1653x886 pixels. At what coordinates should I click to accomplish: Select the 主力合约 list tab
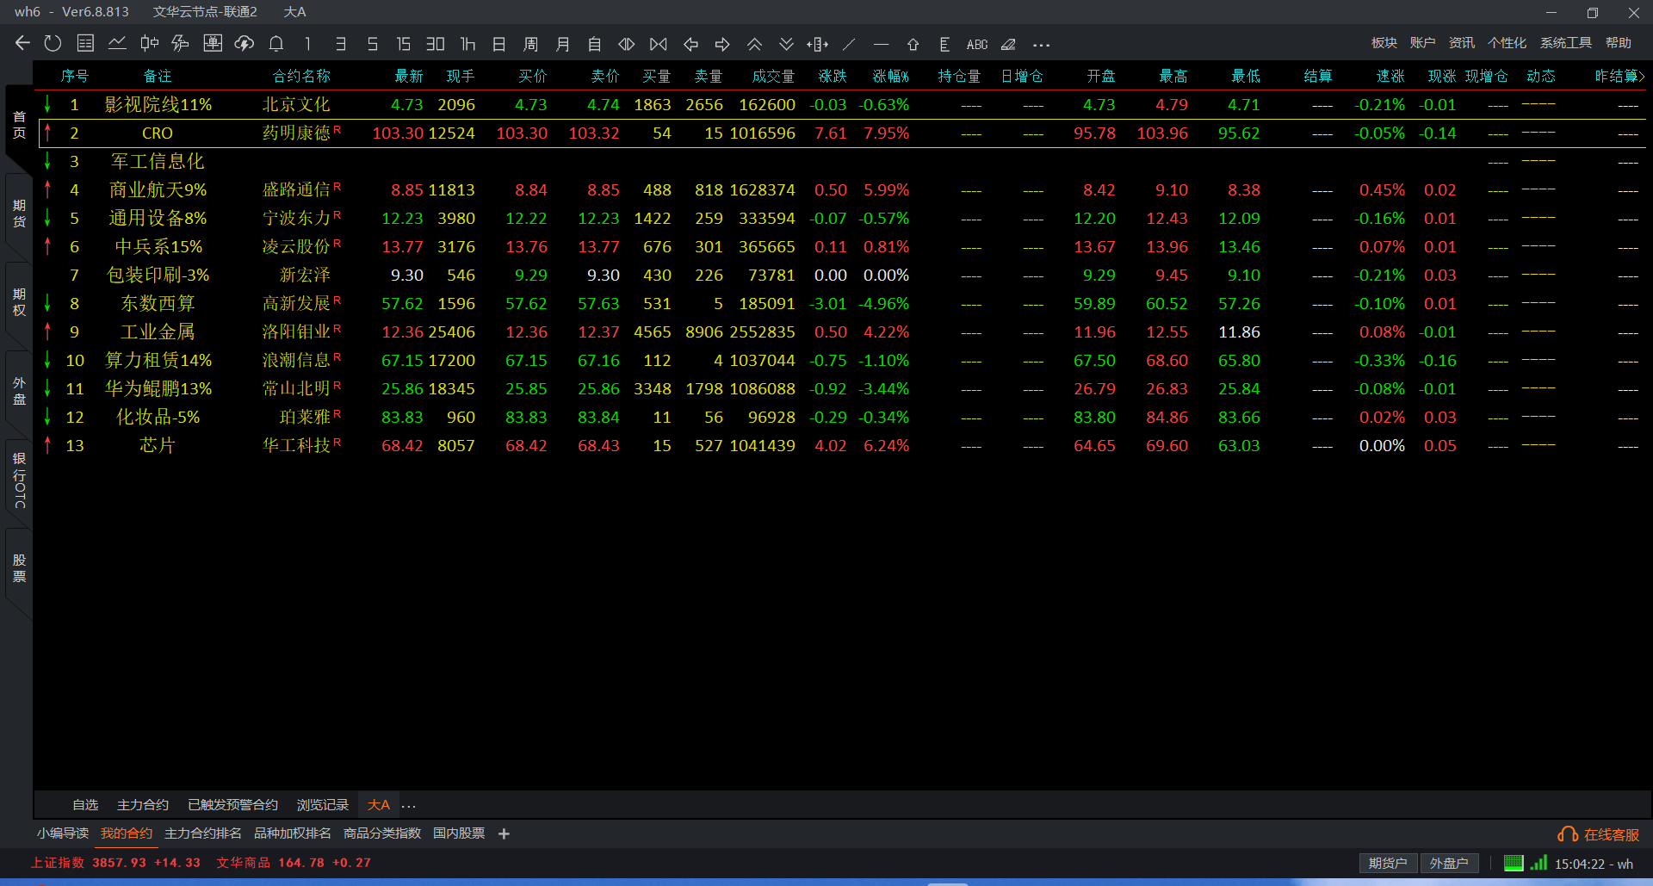(143, 804)
